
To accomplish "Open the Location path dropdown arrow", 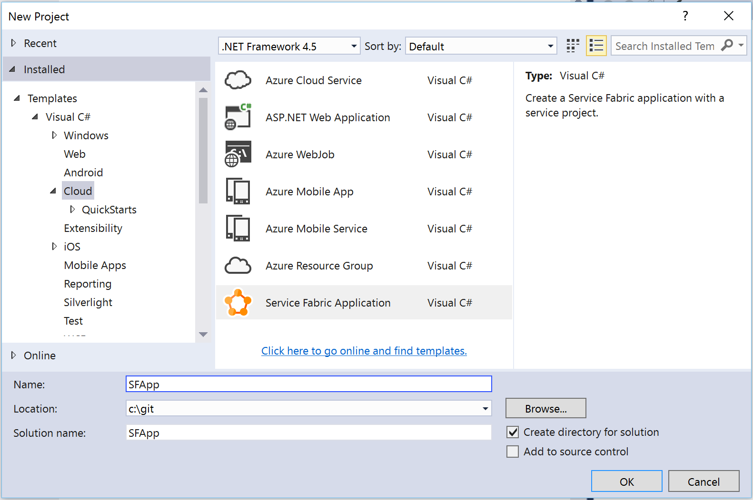I will [485, 408].
